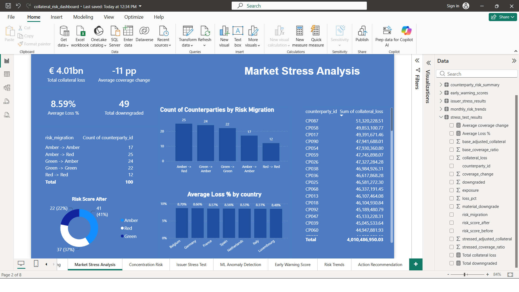Expand early_warning_scores table
Image resolution: width=519 pixels, height=292 pixels.
click(441, 93)
